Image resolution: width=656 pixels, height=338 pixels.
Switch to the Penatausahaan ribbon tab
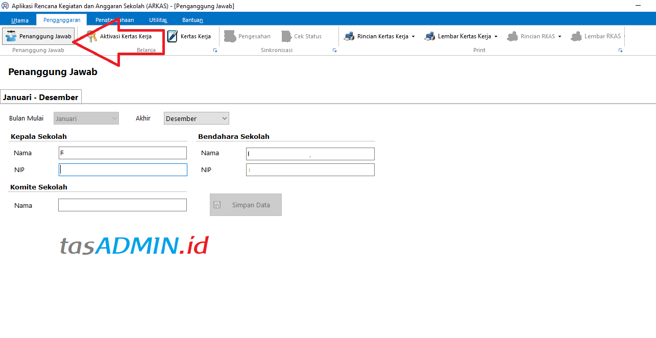point(114,19)
